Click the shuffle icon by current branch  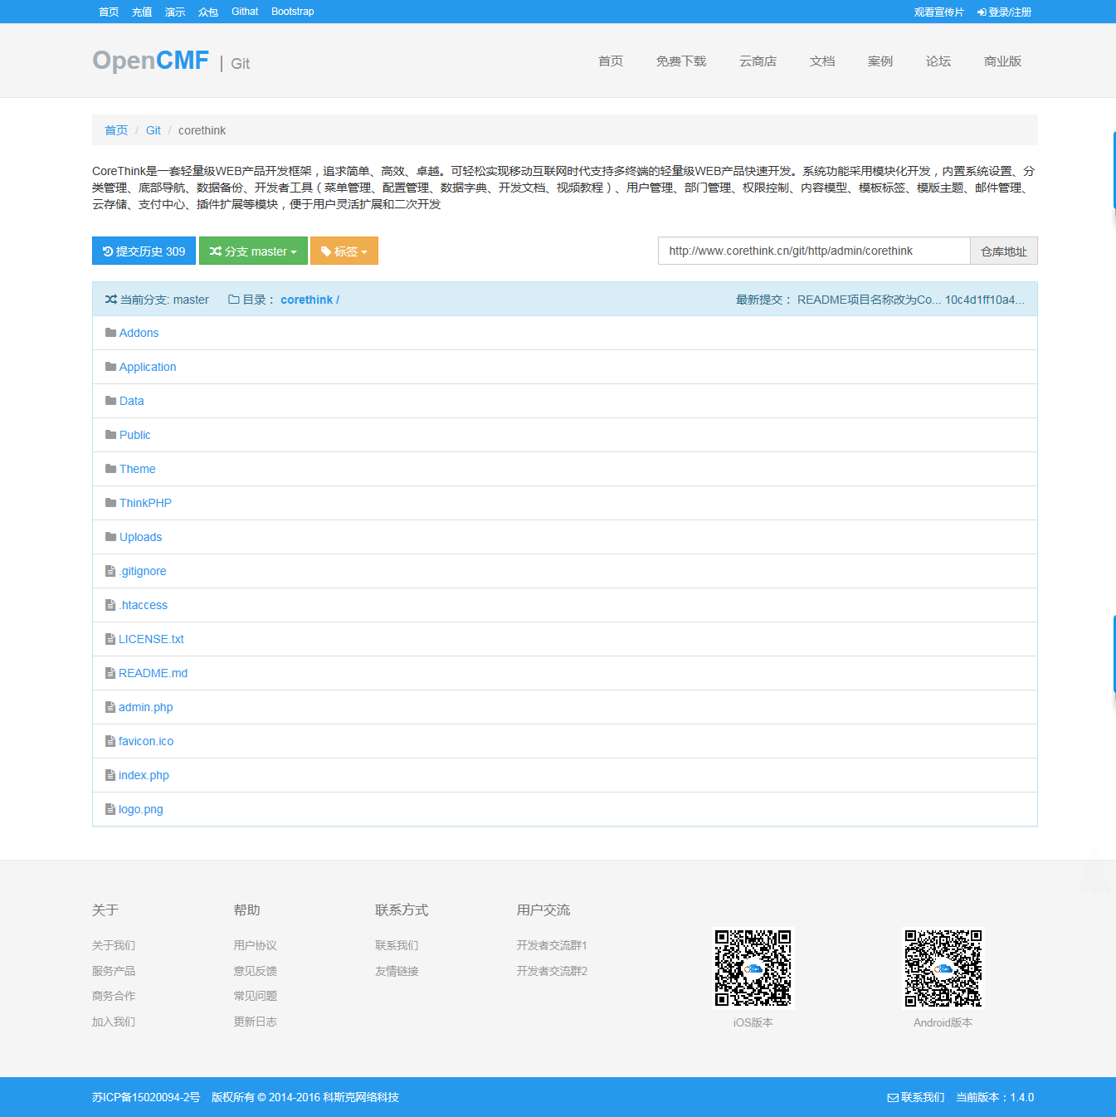(x=111, y=300)
